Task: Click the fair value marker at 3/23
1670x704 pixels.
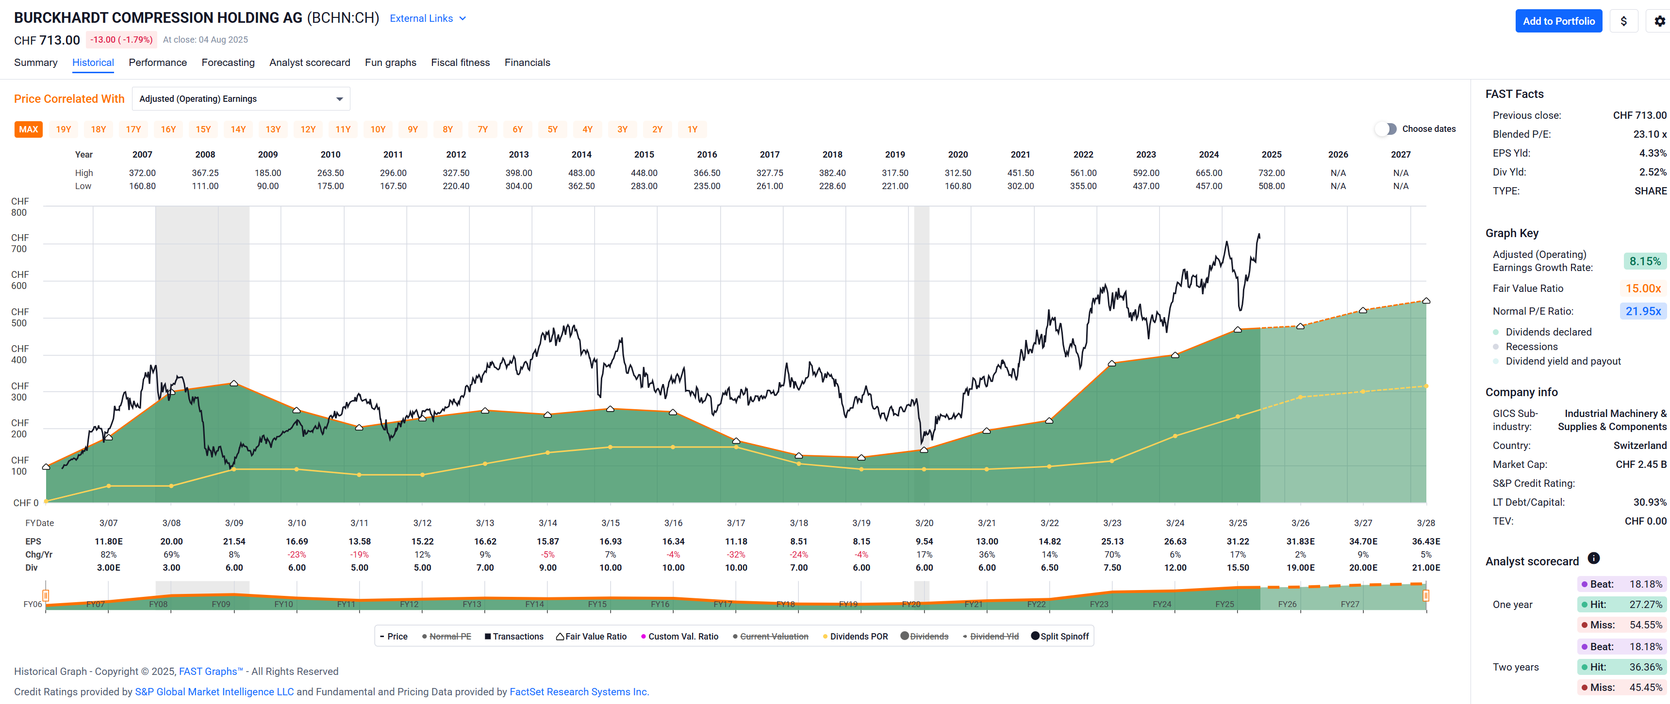Action: pyautogui.click(x=1112, y=363)
